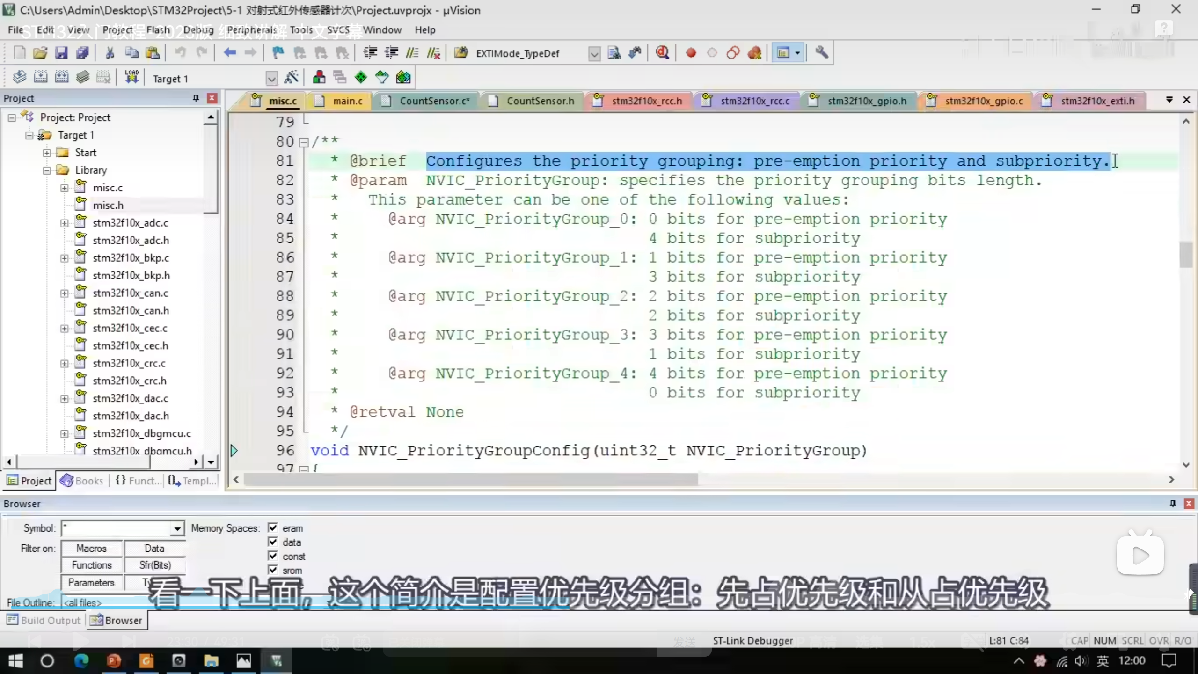The width and height of the screenshot is (1198, 674).
Task: Switch to the main.c editor tab
Action: 347,101
